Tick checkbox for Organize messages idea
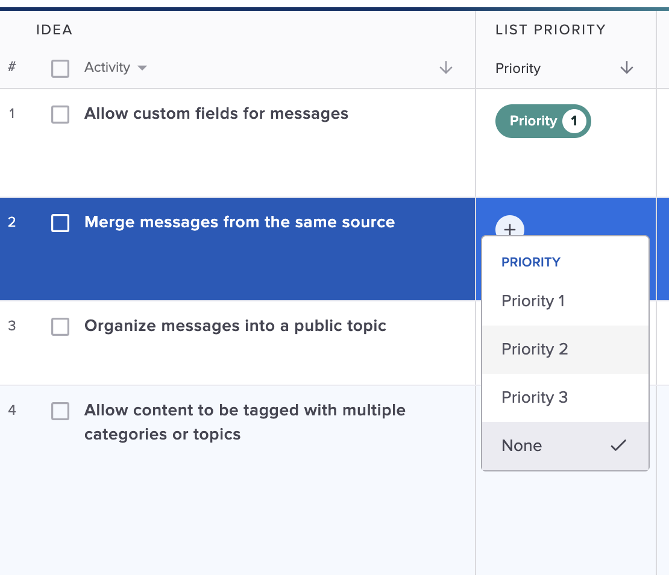 pos(60,326)
